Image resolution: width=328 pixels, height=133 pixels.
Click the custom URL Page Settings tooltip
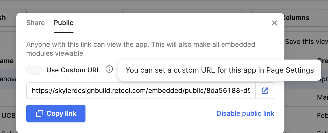coord(219,70)
